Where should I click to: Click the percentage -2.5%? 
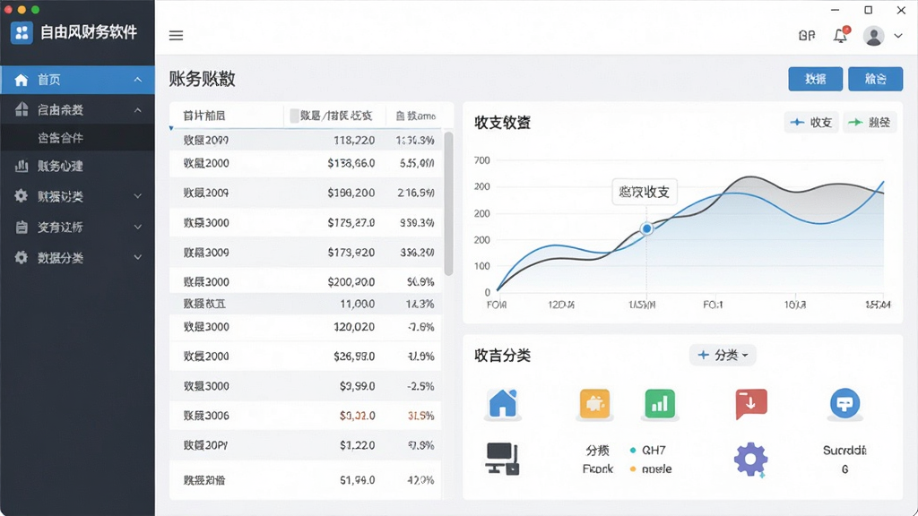(x=421, y=386)
